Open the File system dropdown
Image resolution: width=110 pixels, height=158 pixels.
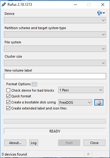coord(55,49)
